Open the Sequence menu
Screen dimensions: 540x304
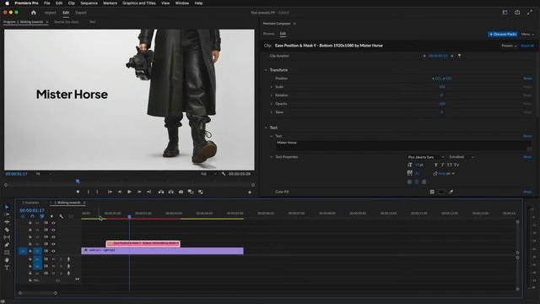[x=89, y=3]
